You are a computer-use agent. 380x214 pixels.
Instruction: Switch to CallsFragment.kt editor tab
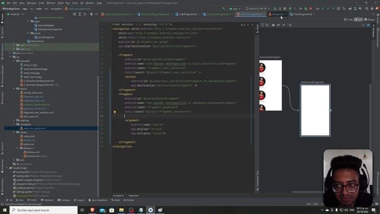tap(187, 14)
